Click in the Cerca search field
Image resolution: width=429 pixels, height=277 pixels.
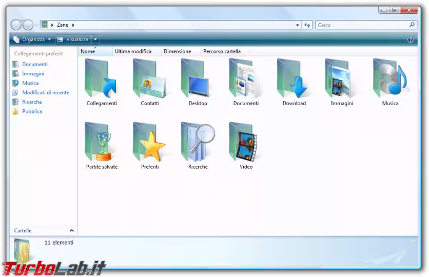tap(362, 25)
